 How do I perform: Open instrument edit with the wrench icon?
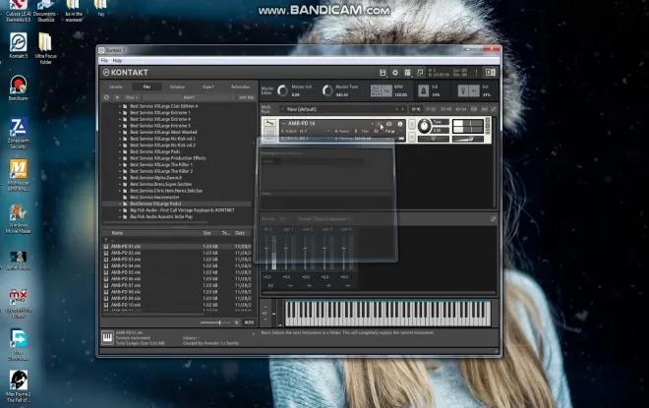[269, 123]
